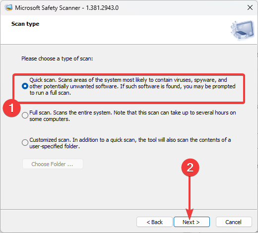
Task: Click the Choose Folder button
Action: (x=53, y=164)
